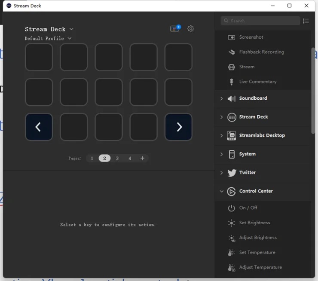Select the Screenshot action label

[x=251, y=37]
